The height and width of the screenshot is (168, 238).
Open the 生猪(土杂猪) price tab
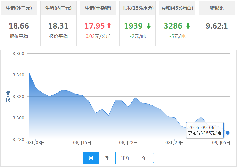(98, 23)
